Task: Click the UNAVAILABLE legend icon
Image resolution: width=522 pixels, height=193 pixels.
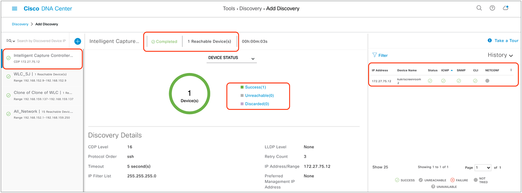Action: (433, 187)
